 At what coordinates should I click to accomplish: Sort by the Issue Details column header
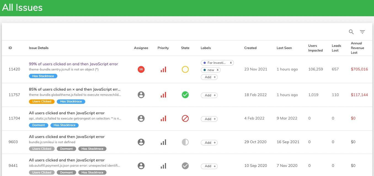39,48
